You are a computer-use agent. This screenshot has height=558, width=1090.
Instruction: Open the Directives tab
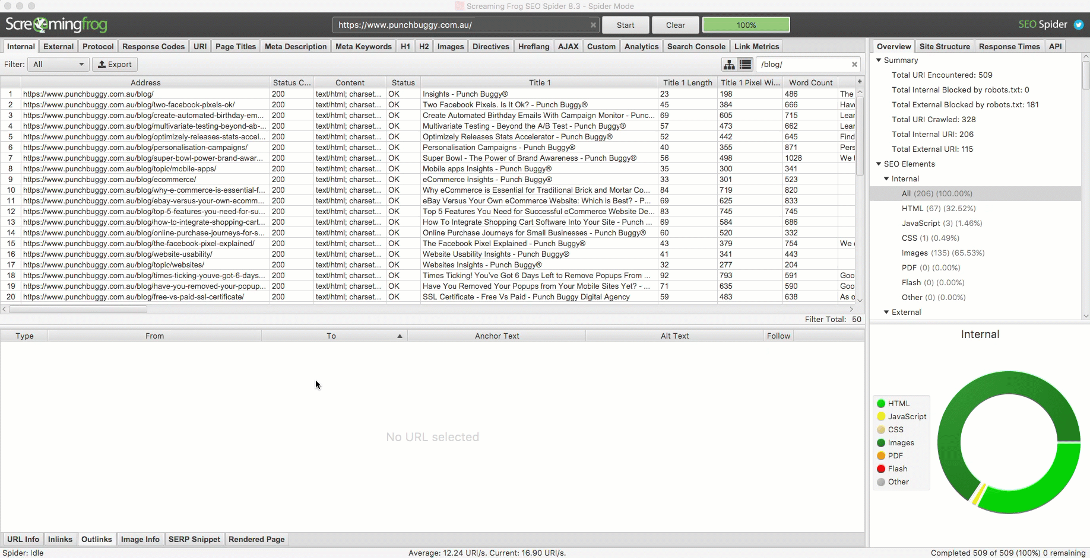[x=491, y=46]
